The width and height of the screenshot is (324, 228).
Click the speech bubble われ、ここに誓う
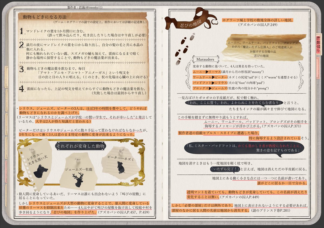click(234, 103)
